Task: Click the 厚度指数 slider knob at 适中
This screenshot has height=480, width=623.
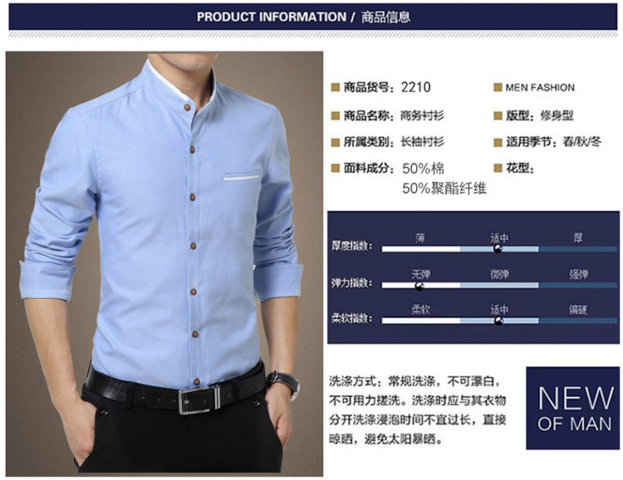Action: pyautogui.click(x=498, y=249)
